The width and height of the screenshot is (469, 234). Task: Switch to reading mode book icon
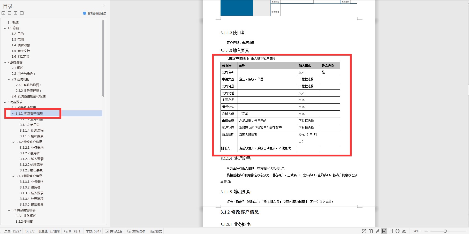(x=370, y=231)
